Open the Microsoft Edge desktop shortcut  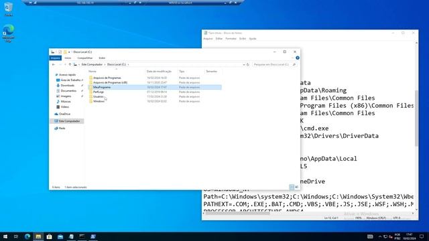[x=9, y=33]
